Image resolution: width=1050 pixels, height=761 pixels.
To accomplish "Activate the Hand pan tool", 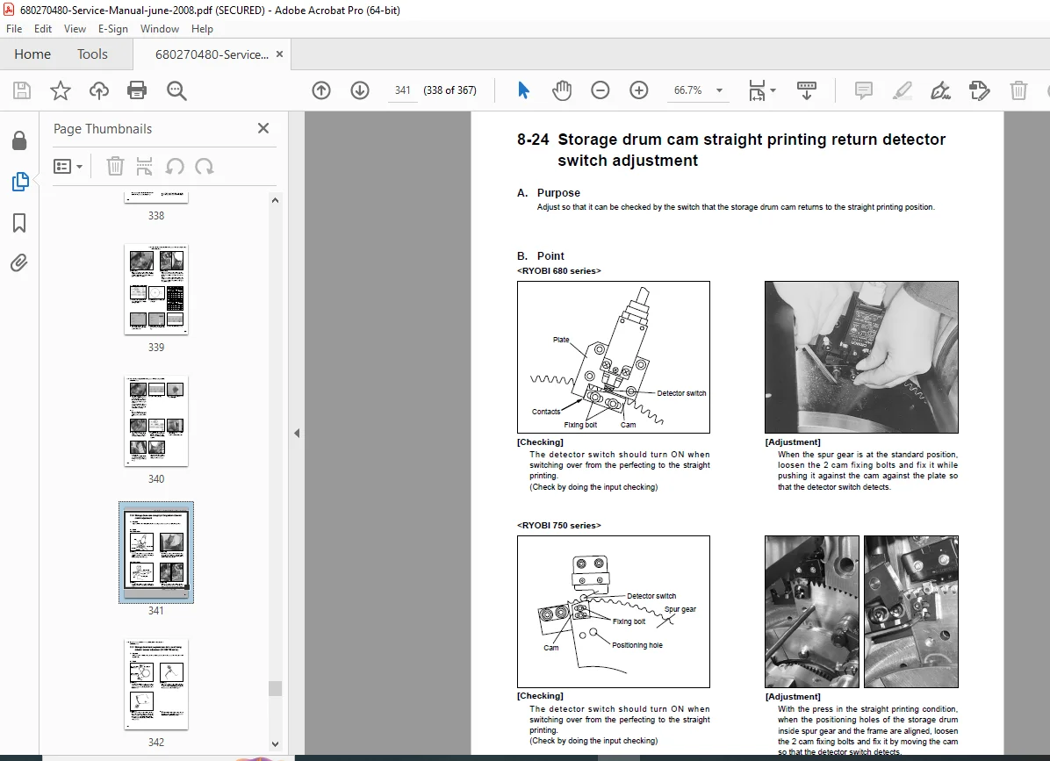I will pyautogui.click(x=562, y=90).
